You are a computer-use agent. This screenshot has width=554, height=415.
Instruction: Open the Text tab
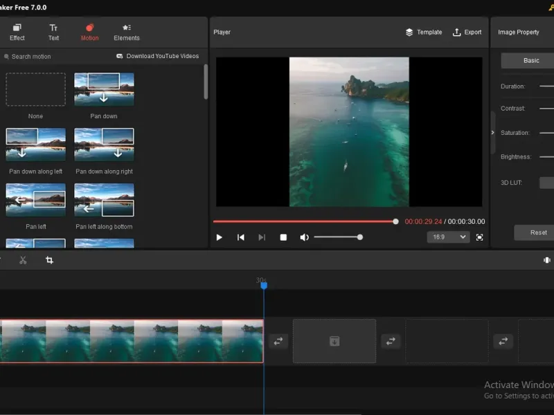(x=53, y=32)
